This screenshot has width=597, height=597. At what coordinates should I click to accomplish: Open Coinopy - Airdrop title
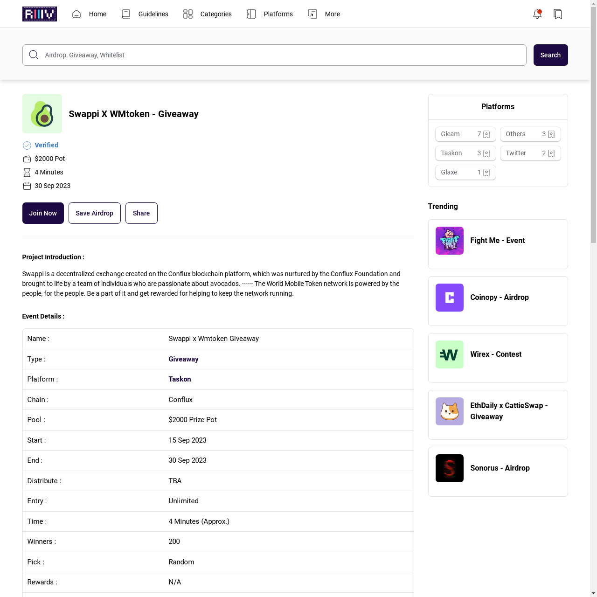pyautogui.click(x=500, y=298)
